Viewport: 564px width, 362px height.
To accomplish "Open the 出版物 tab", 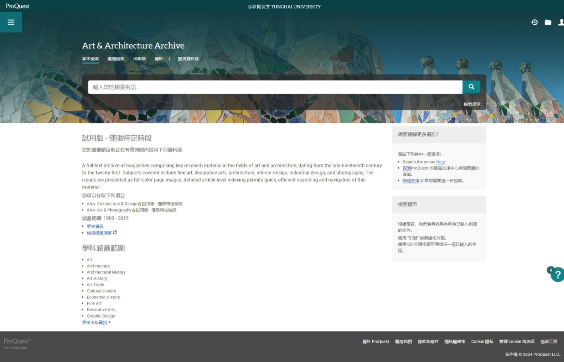I will [x=139, y=59].
